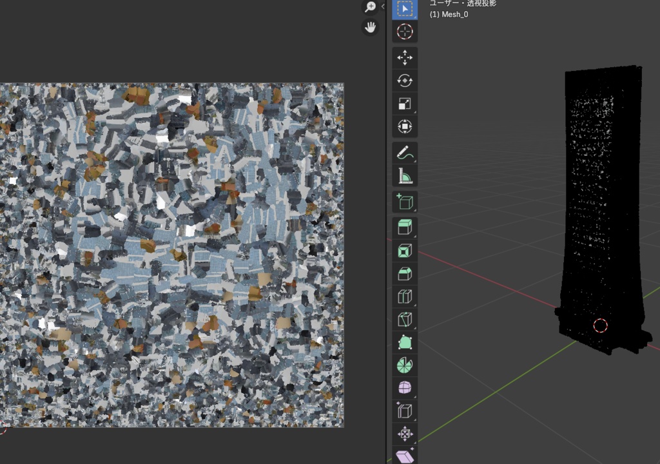The width and height of the screenshot is (660, 464).
Task: Click the 'ユーザー・透視投影' view label
Action: (463, 3)
